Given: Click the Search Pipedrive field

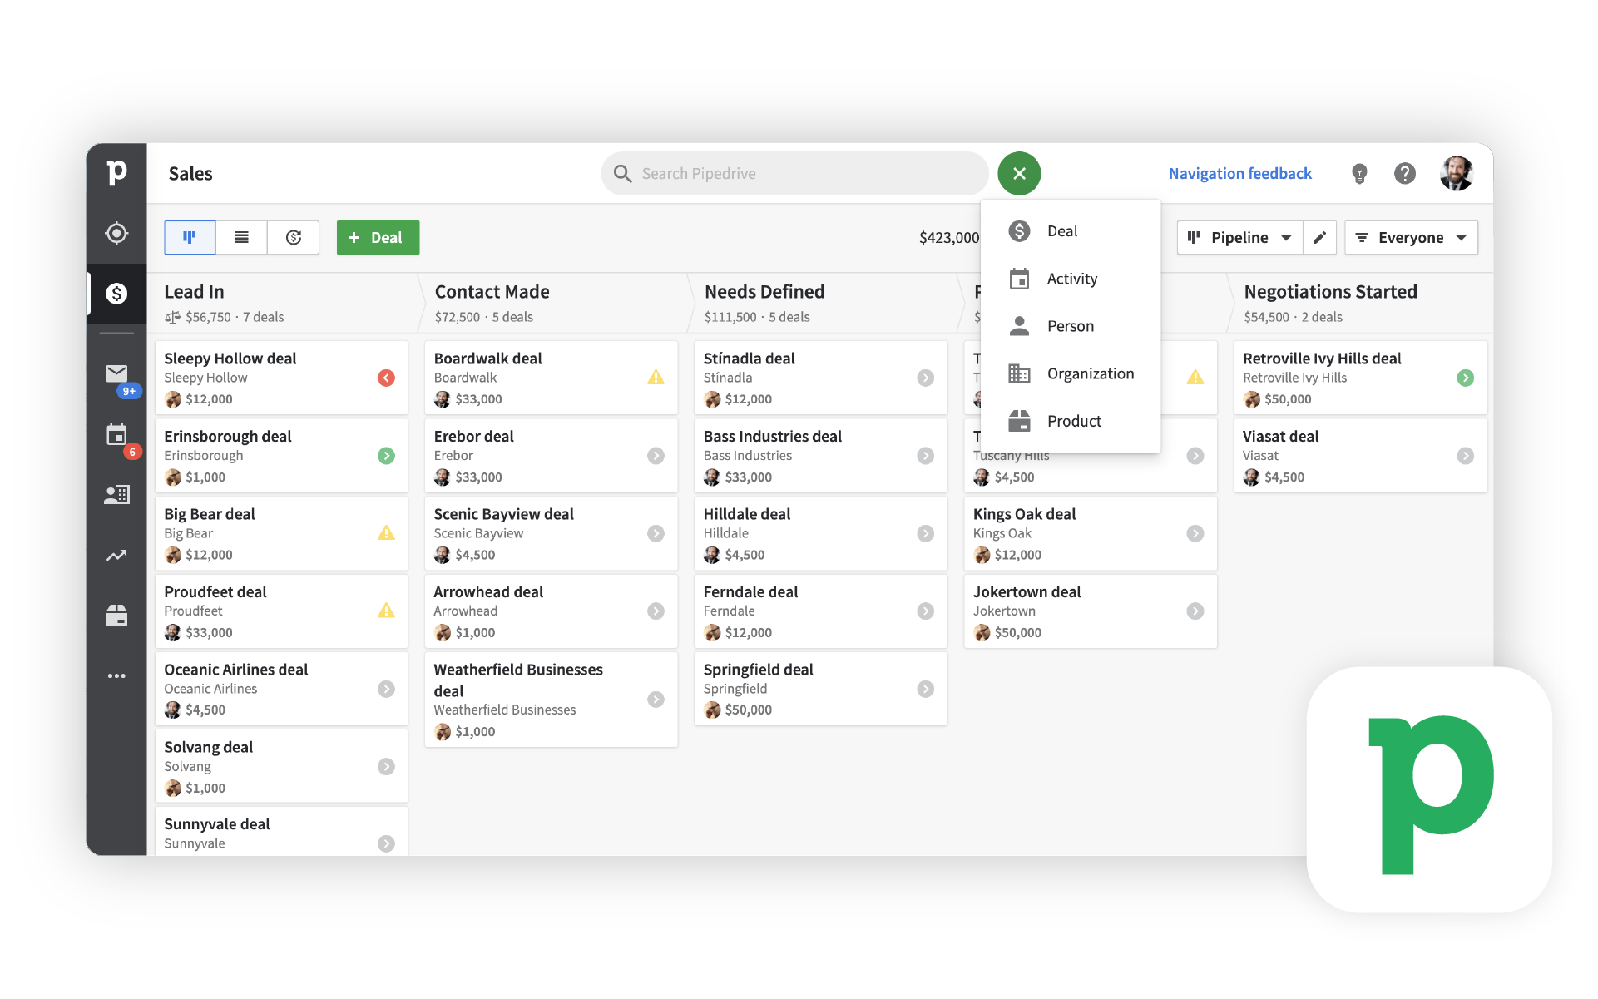Looking at the screenshot, I should click(x=794, y=173).
